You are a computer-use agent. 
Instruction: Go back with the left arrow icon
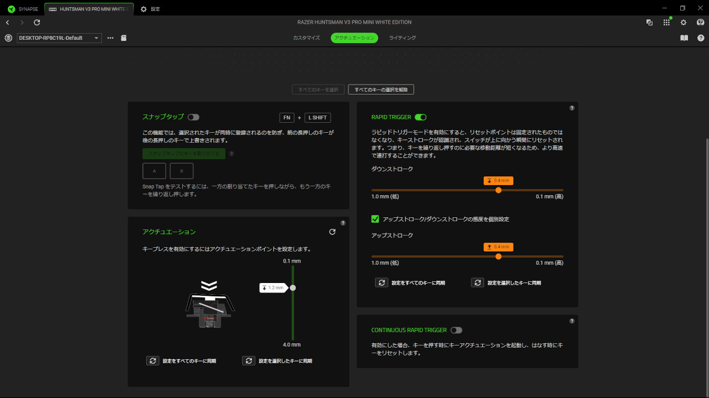[8, 23]
